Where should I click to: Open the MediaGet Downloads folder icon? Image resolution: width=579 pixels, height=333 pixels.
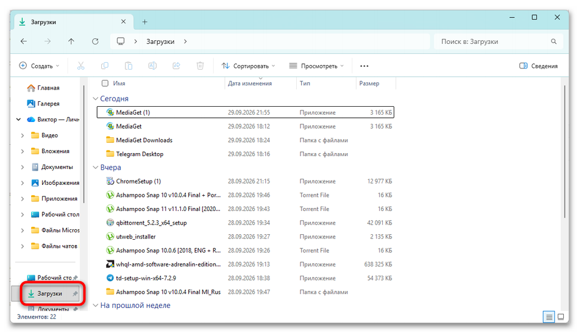pyautogui.click(x=110, y=140)
